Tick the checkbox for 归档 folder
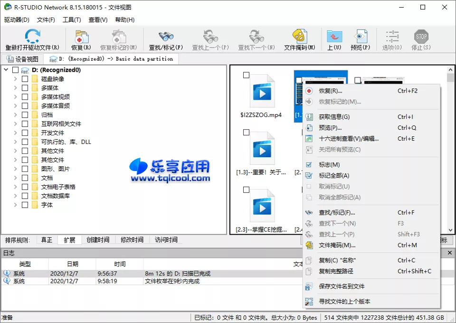This screenshot has width=456, height=323. [25, 115]
